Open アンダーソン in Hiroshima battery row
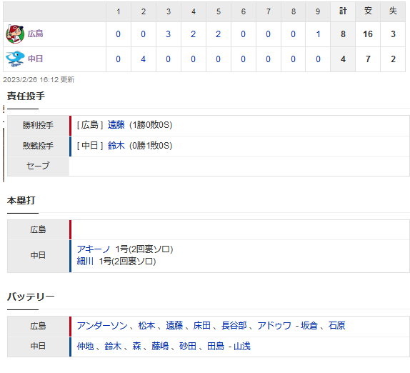This screenshot has height=373, width=410. click(102, 326)
